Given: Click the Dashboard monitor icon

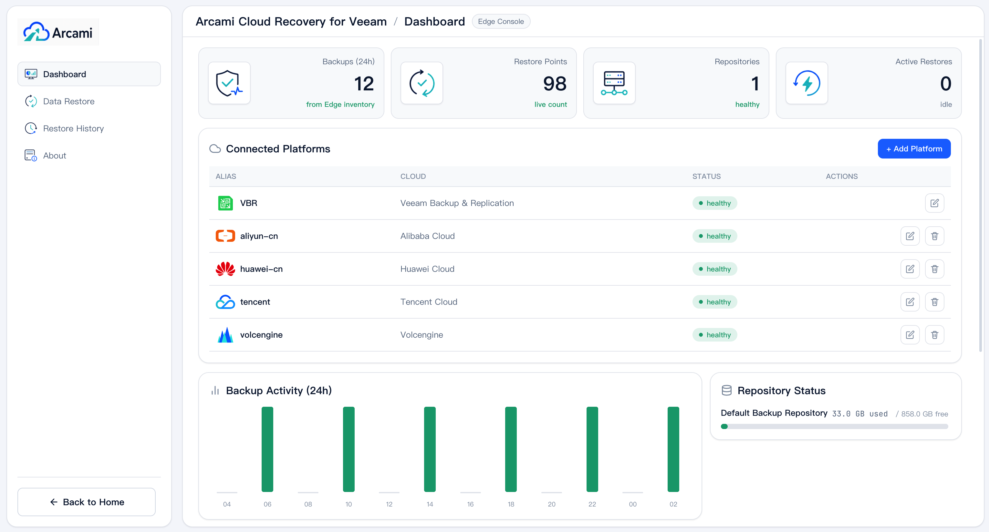Looking at the screenshot, I should coord(31,74).
